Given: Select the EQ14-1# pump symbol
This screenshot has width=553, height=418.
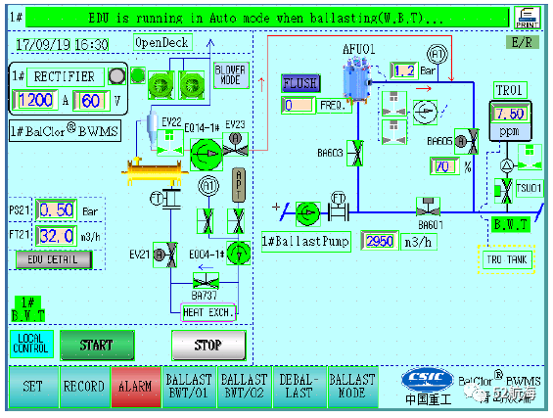Looking at the screenshot, I should (207, 154).
